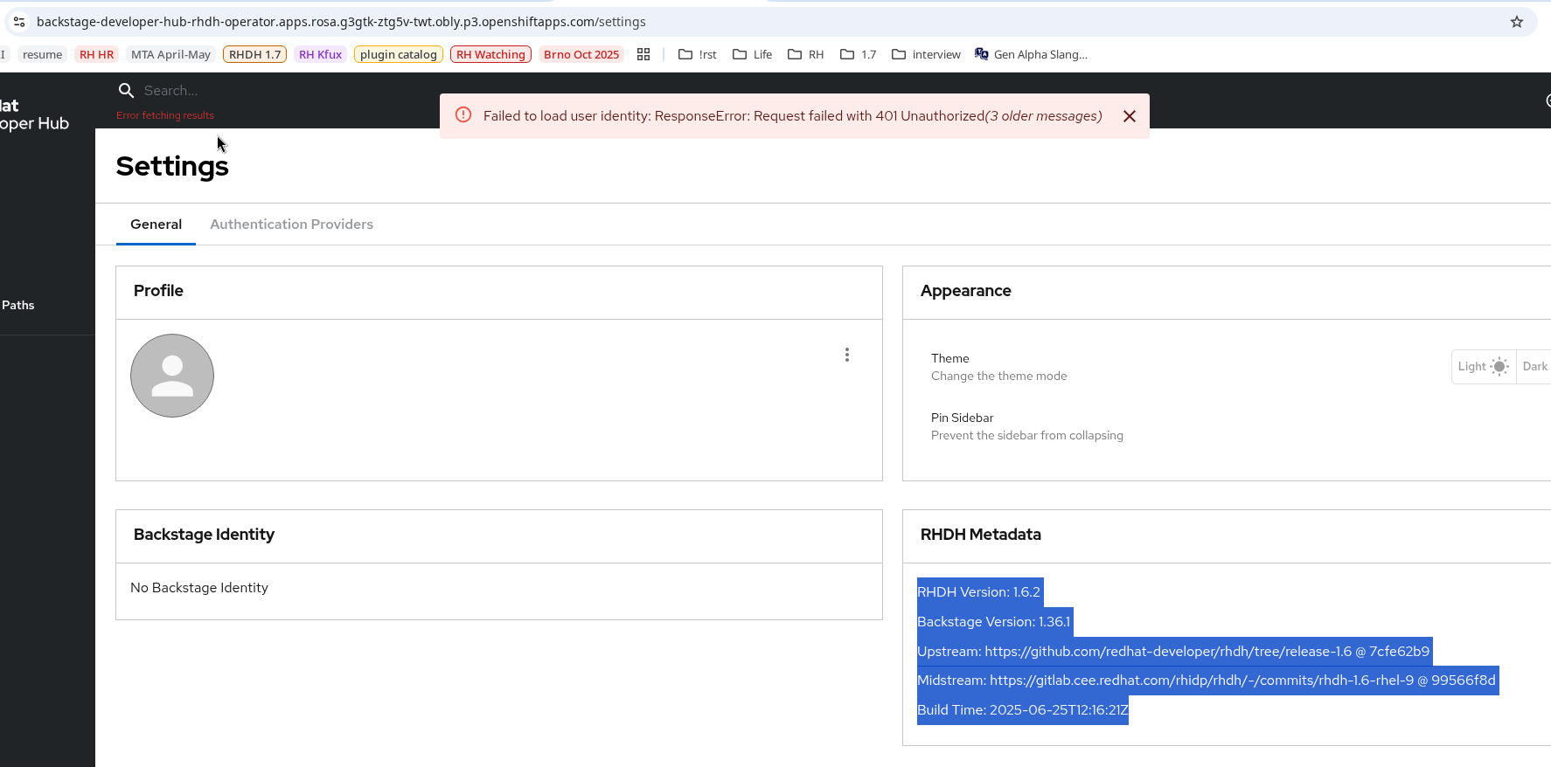The width and height of the screenshot is (1551, 767).
Task: Click the Appearance card heading
Action: 965,291
